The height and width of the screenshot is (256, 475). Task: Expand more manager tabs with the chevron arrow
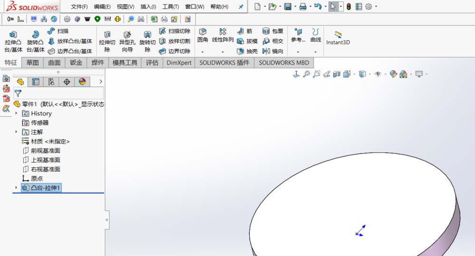pos(101,81)
